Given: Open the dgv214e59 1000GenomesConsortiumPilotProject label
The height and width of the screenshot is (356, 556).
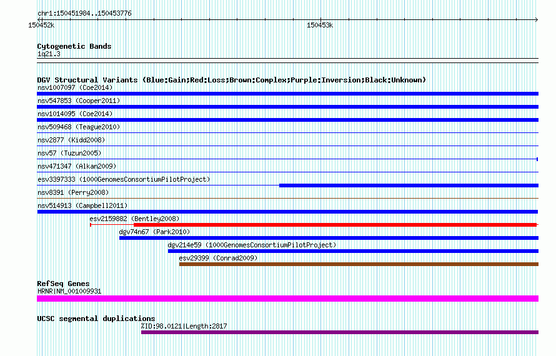Looking at the screenshot, I should (x=252, y=245).
